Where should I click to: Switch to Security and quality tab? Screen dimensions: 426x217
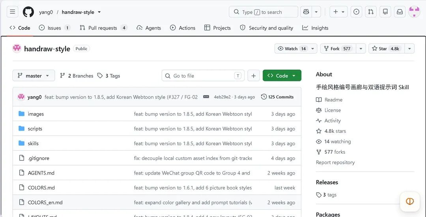click(267, 28)
